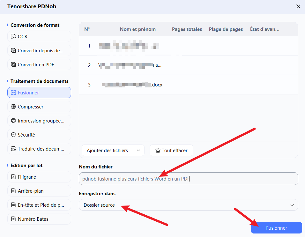Image resolution: width=305 pixels, height=237 pixels.
Task: Select file row number 1
Action: (188, 46)
